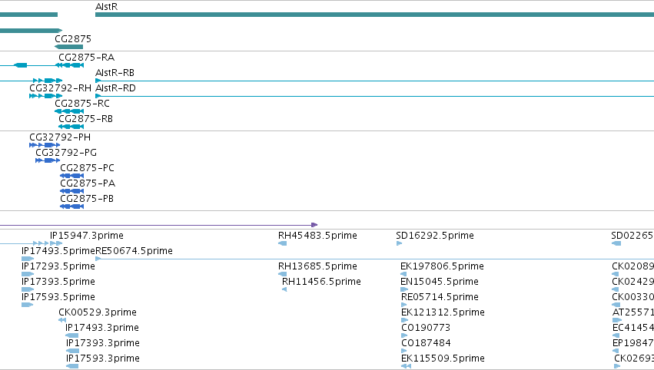Click the CG2875 gene label
Image resolution: width=654 pixels, height=370 pixels.
pos(73,38)
